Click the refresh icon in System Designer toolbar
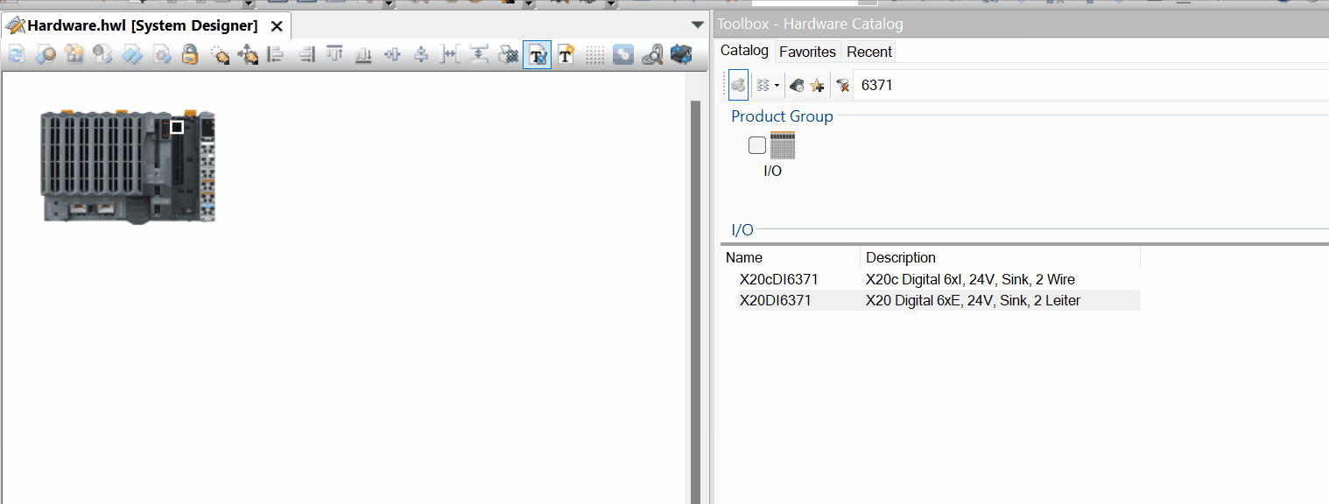Screen dimensions: 1329x504 (17, 55)
